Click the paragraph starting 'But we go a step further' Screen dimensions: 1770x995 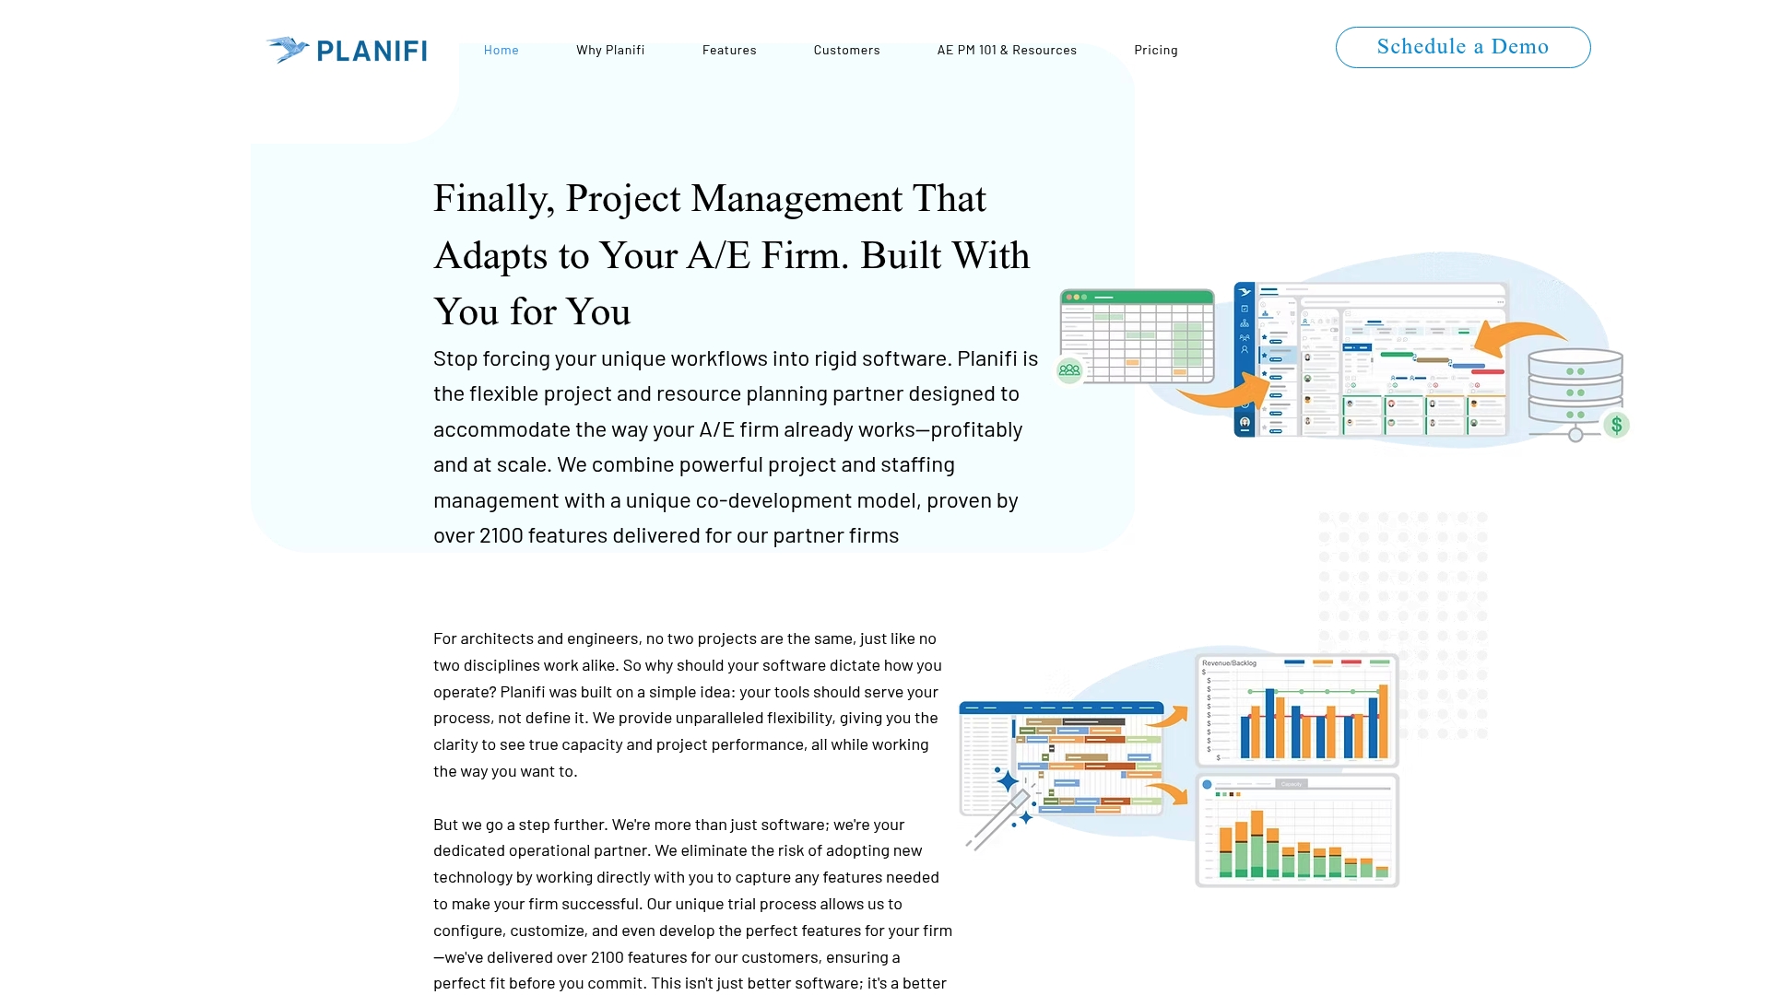point(693,904)
